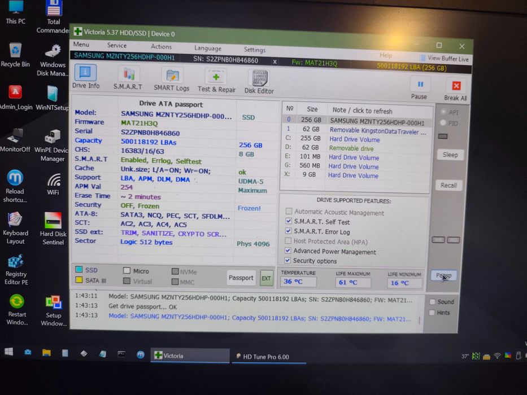
Task: Toggle Security options checkbox
Action: coord(288,260)
